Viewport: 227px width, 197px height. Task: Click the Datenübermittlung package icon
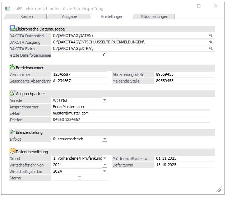[x=12, y=151]
